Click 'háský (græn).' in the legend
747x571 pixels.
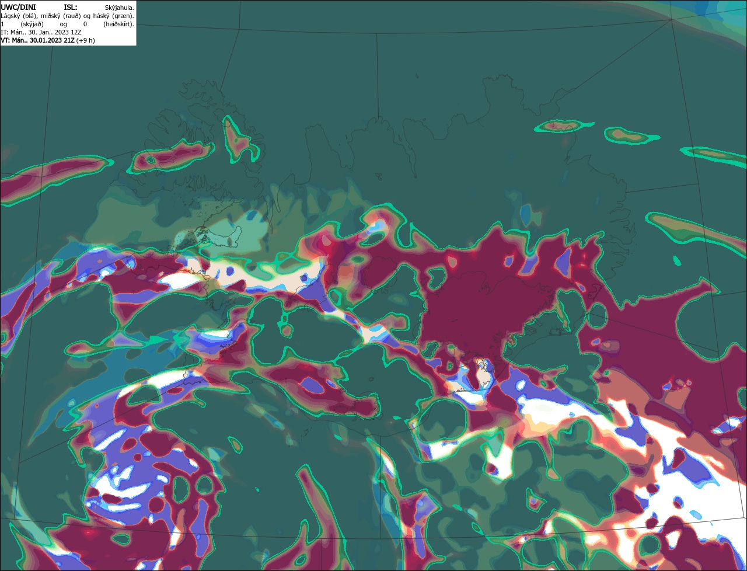[114, 16]
